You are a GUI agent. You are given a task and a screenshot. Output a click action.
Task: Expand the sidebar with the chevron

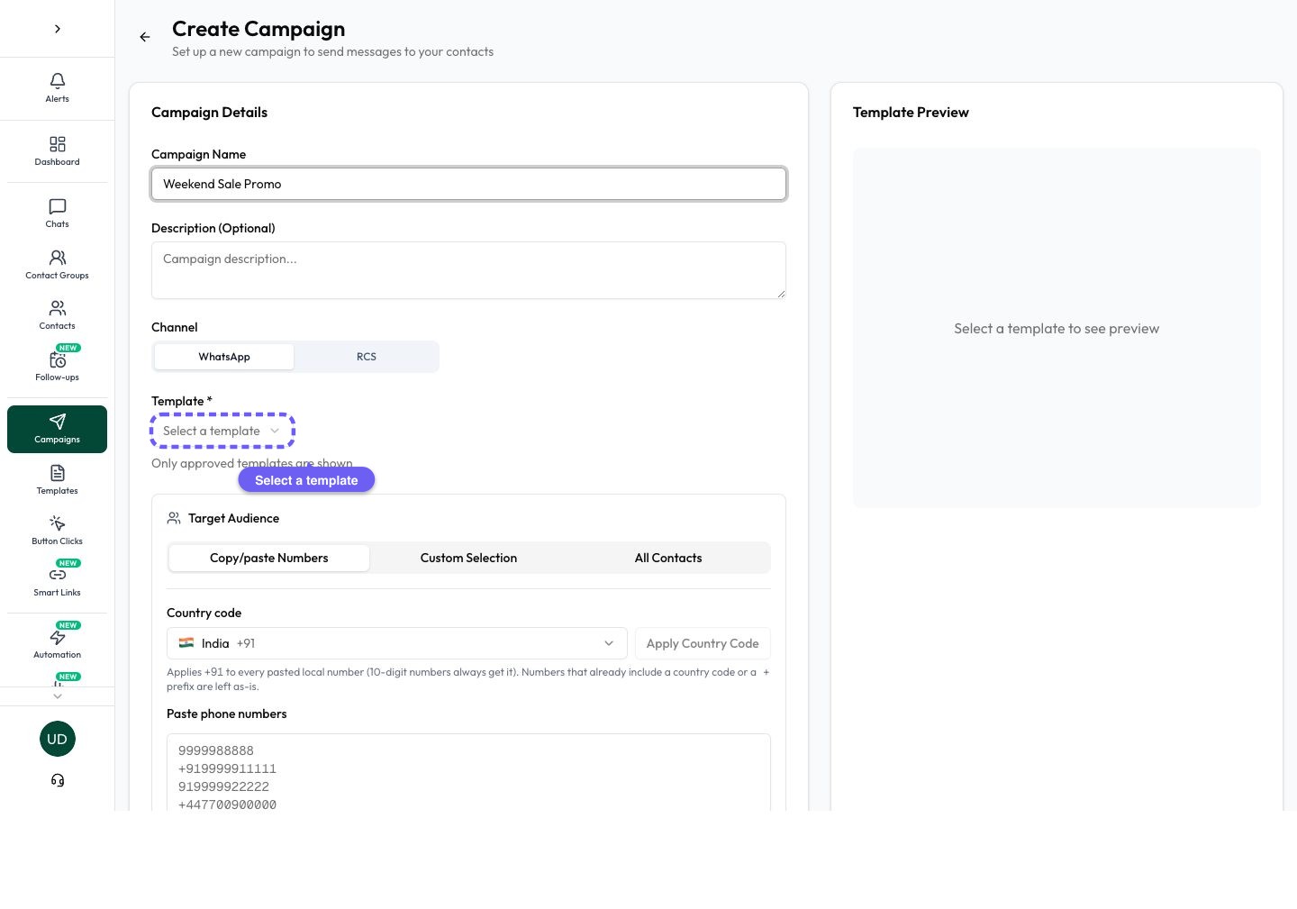pos(58,29)
